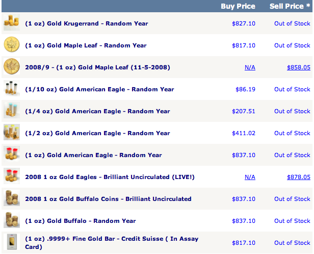Click the Buy Price column header

point(238,6)
